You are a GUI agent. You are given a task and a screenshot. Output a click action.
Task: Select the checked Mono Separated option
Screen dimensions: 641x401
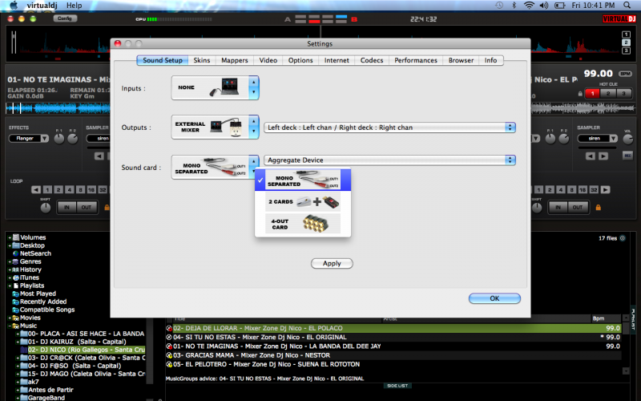pos(303,180)
